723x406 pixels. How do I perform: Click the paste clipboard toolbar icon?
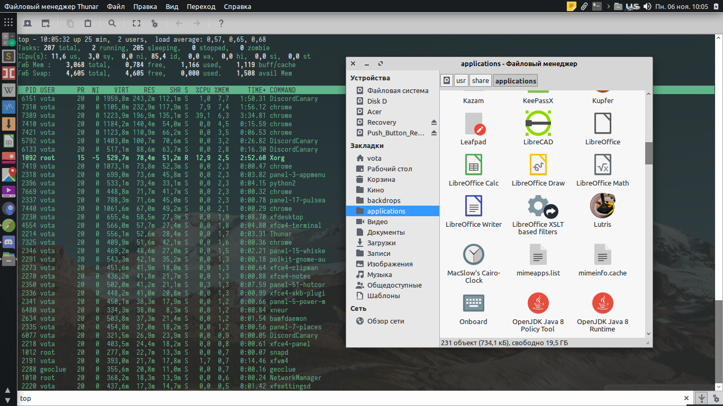tap(88, 23)
